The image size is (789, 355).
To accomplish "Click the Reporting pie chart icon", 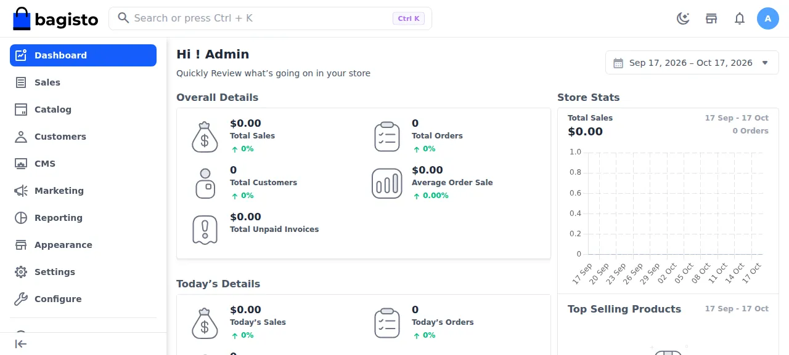I will (x=21, y=218).
